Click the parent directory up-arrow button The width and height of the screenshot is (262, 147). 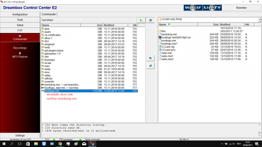pyautogui.click(x=141, y=20)
